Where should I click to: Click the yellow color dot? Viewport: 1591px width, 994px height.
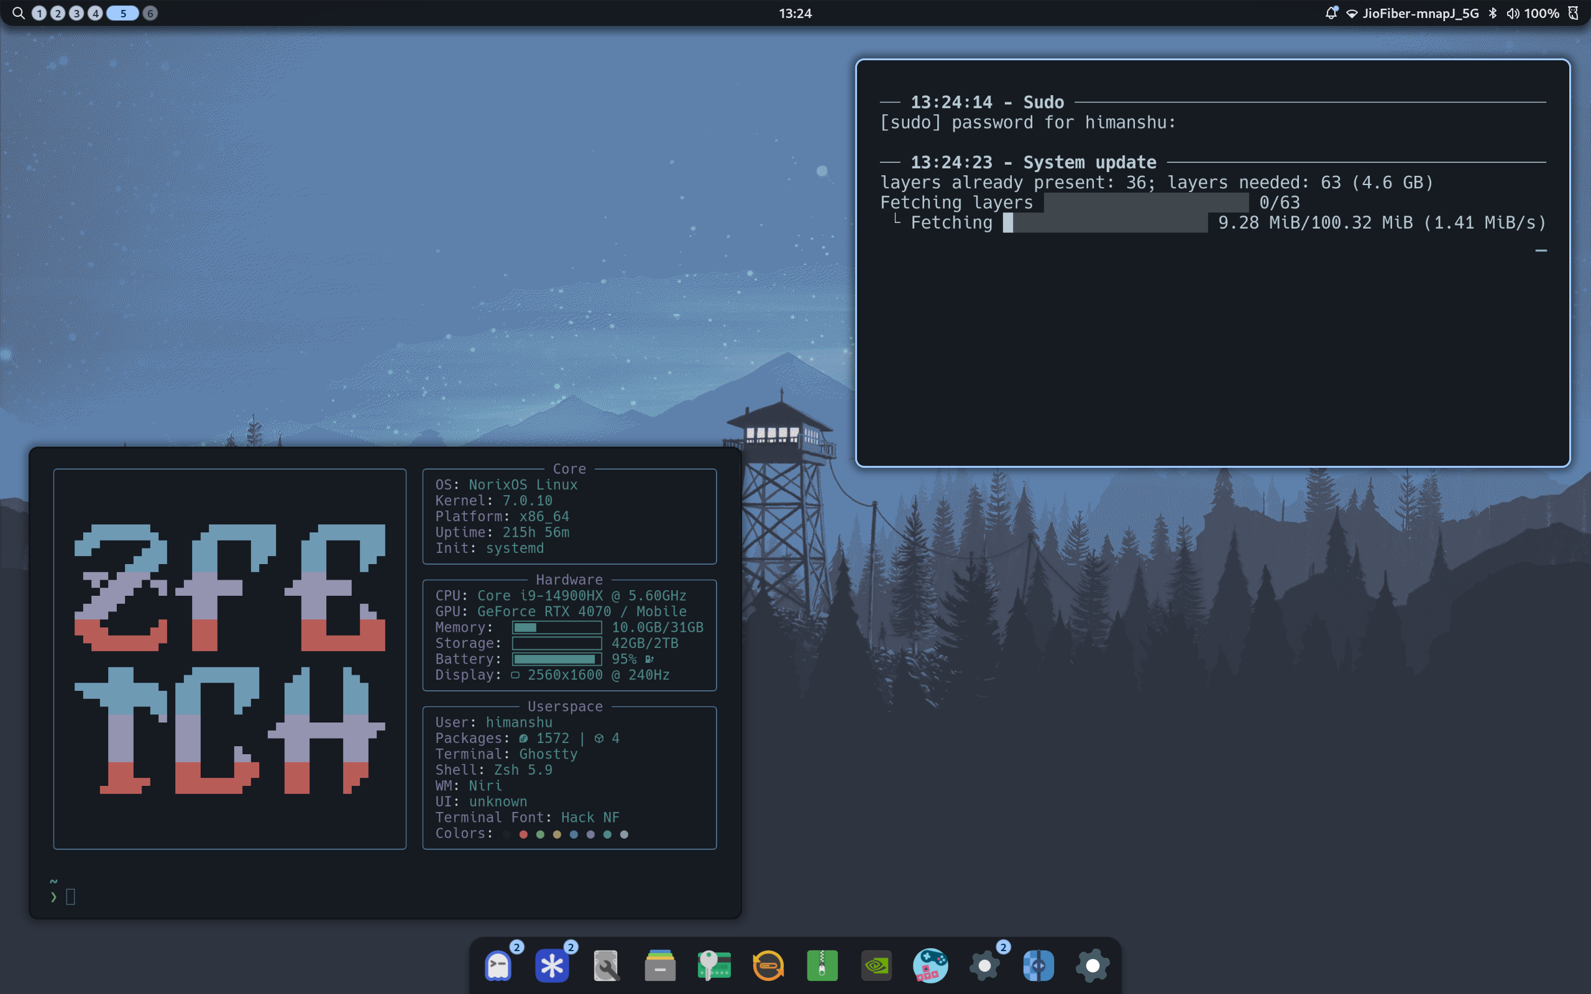(557, 834)
